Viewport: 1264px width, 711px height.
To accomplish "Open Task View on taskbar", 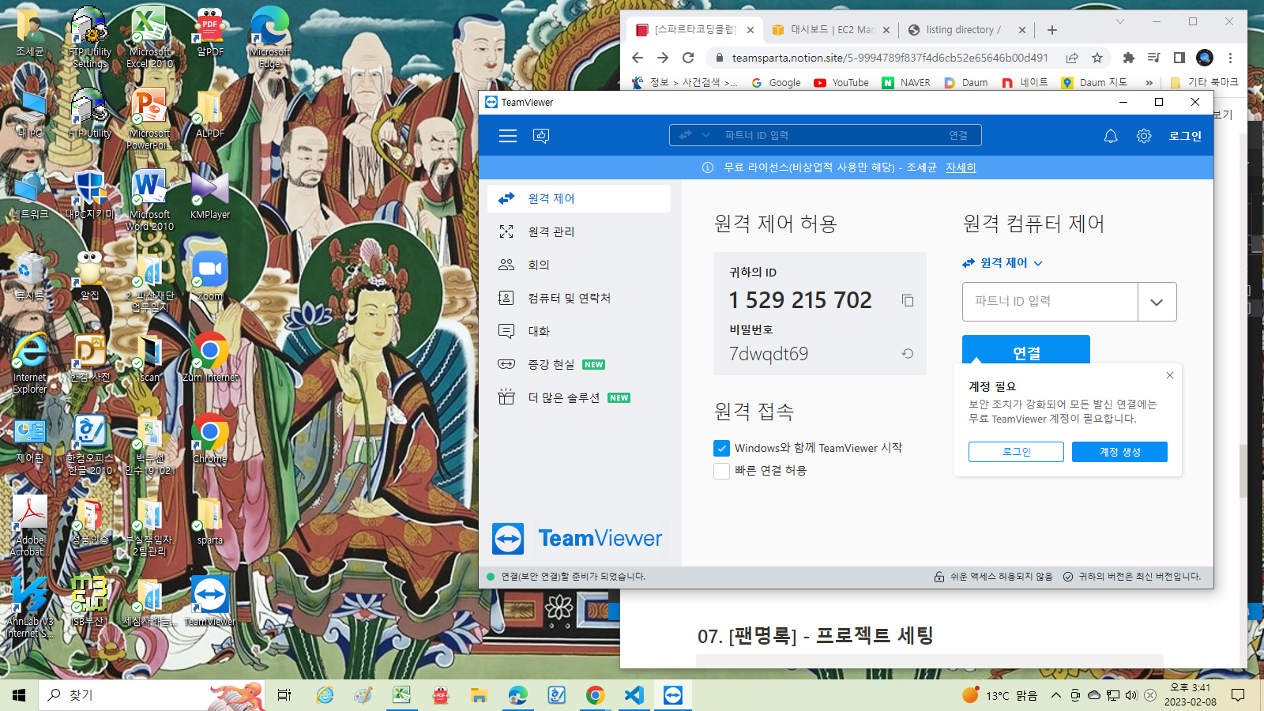I will [284, 695].
